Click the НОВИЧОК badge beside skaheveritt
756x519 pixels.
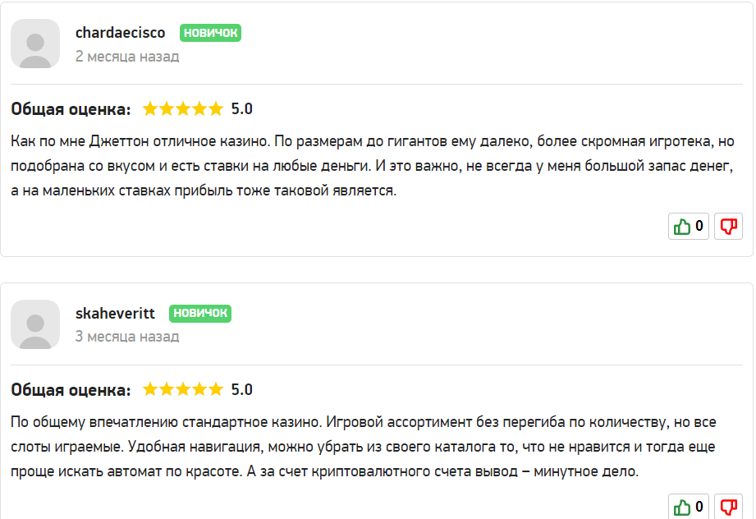[x=200, y=314]
